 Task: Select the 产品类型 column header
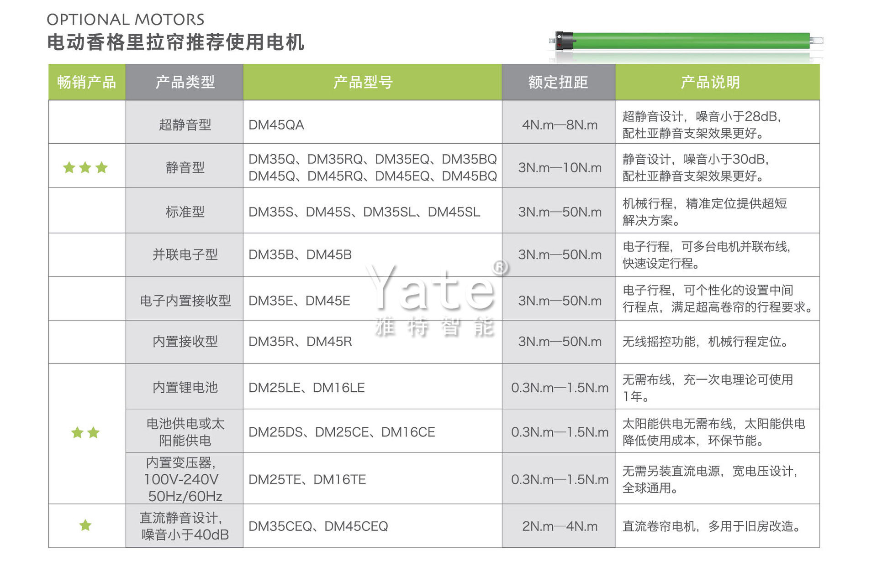coord(185,82)
